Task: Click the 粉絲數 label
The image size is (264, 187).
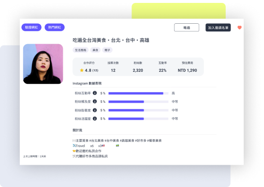Action: coord(138,63)
